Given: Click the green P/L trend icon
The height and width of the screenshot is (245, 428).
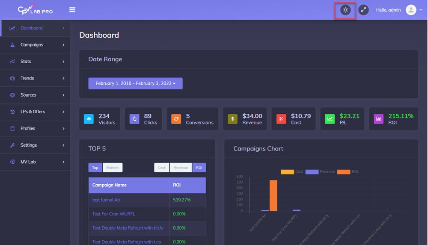Looking at the screenshot, I should tap(330, 119).
